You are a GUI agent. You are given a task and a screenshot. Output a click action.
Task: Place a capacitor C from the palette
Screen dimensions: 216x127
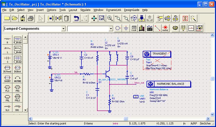click(7, 59)
